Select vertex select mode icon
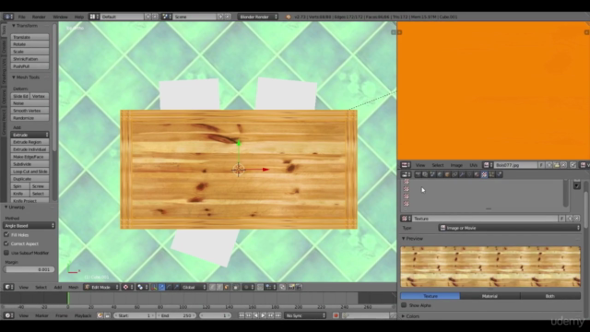This screenshot has height=332, width=590. 213,287
